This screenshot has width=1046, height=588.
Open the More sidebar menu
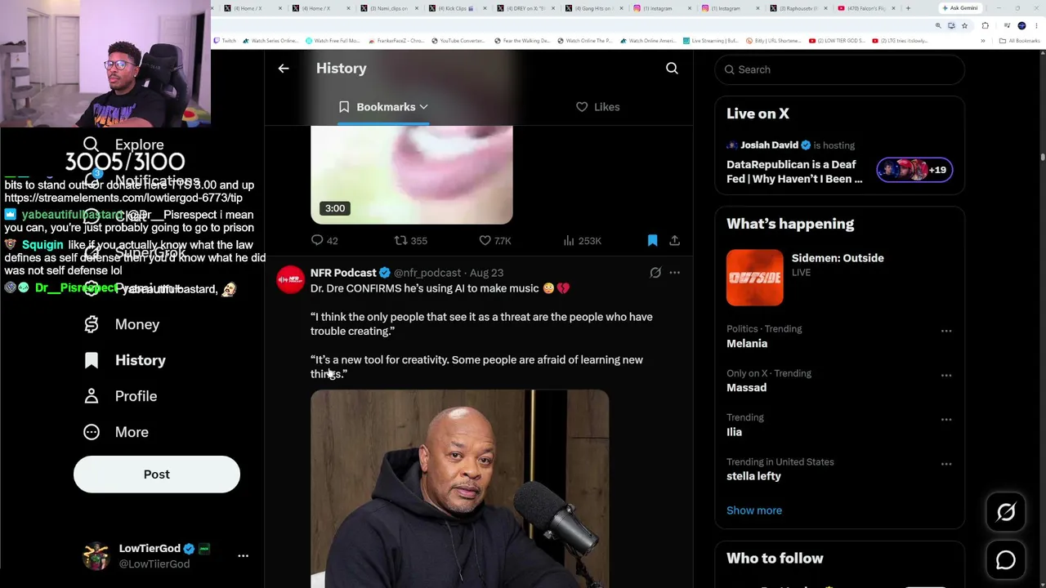[x=115, y=432]
